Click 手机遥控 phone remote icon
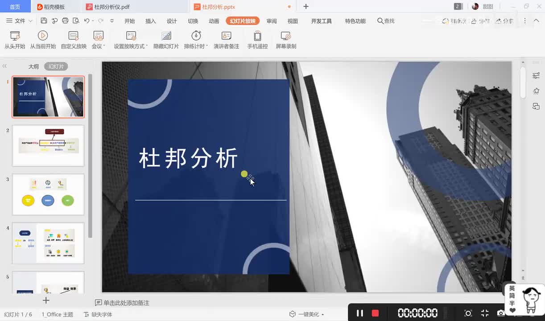Screen dimensions: 545x321 coord(257,40)
